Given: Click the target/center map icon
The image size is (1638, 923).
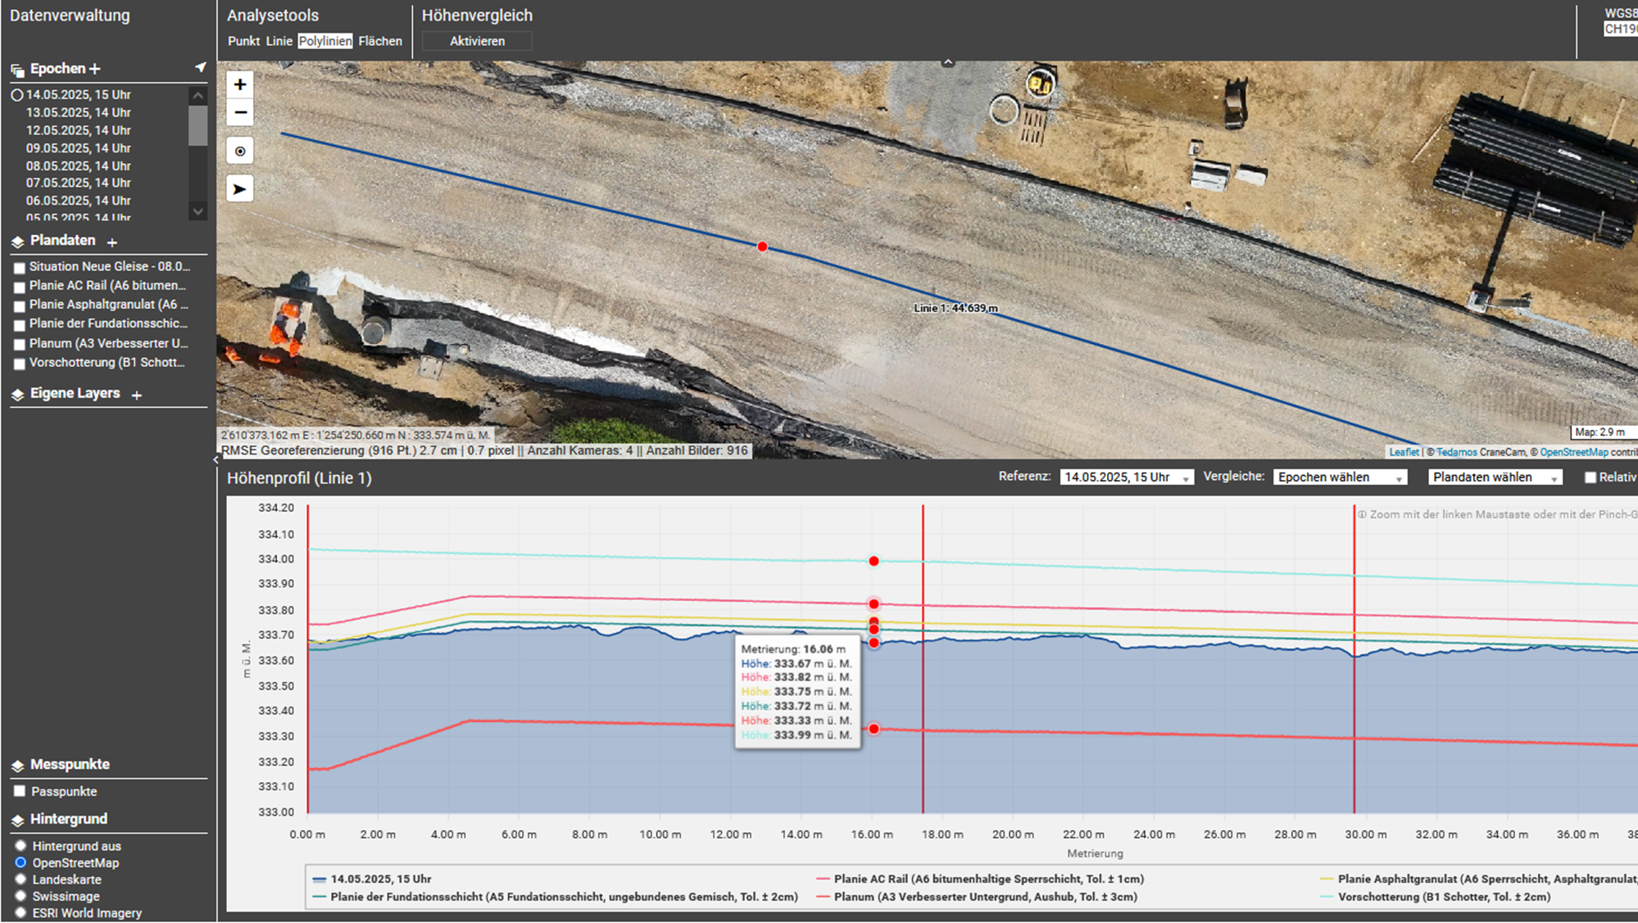Looking at the screenshot, I should pos(239,151).
